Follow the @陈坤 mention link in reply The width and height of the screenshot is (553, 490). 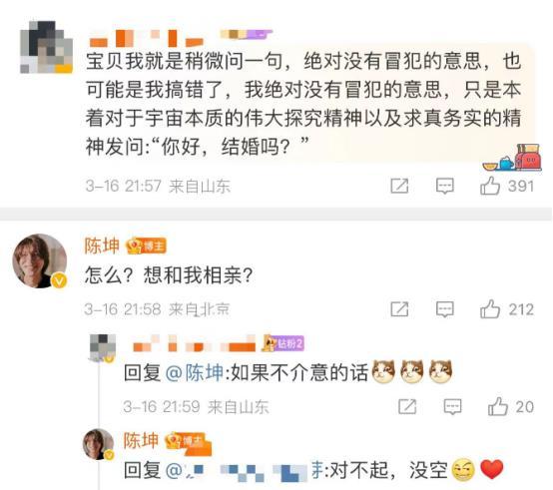point(195,372)
